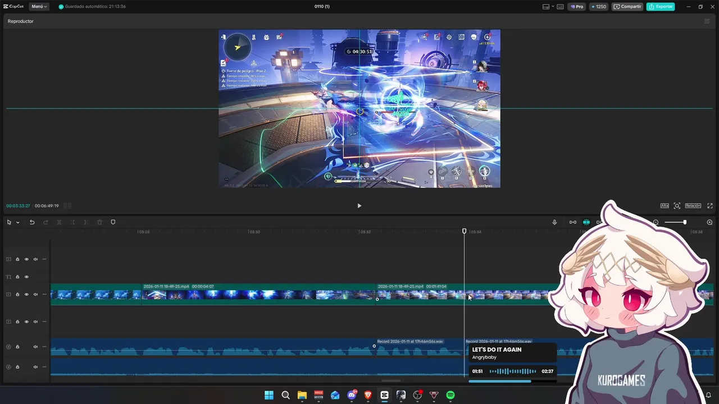Open more options for main video track

tap(44, 295)
